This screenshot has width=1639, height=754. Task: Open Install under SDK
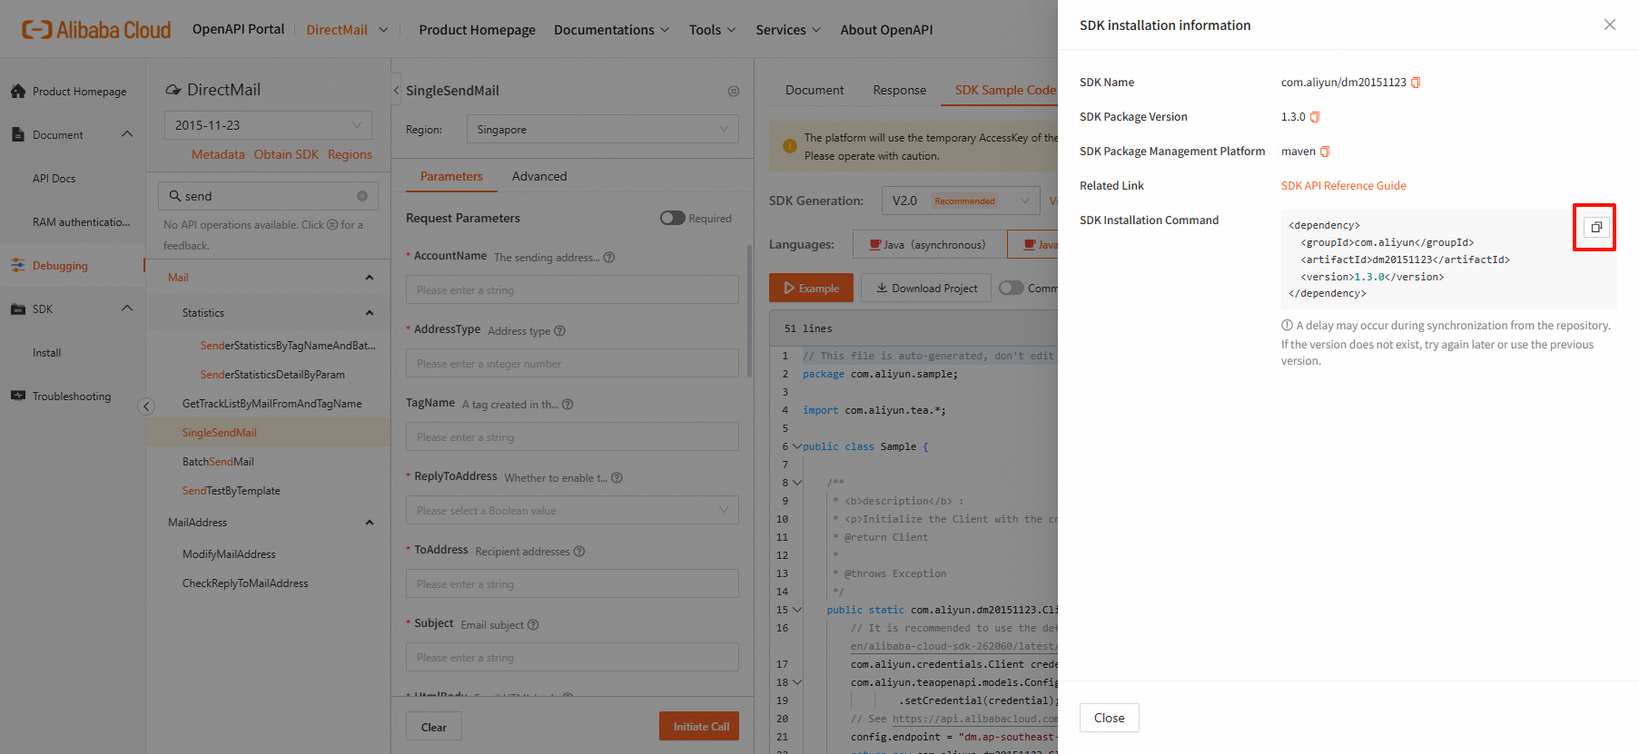coord(46,353)
